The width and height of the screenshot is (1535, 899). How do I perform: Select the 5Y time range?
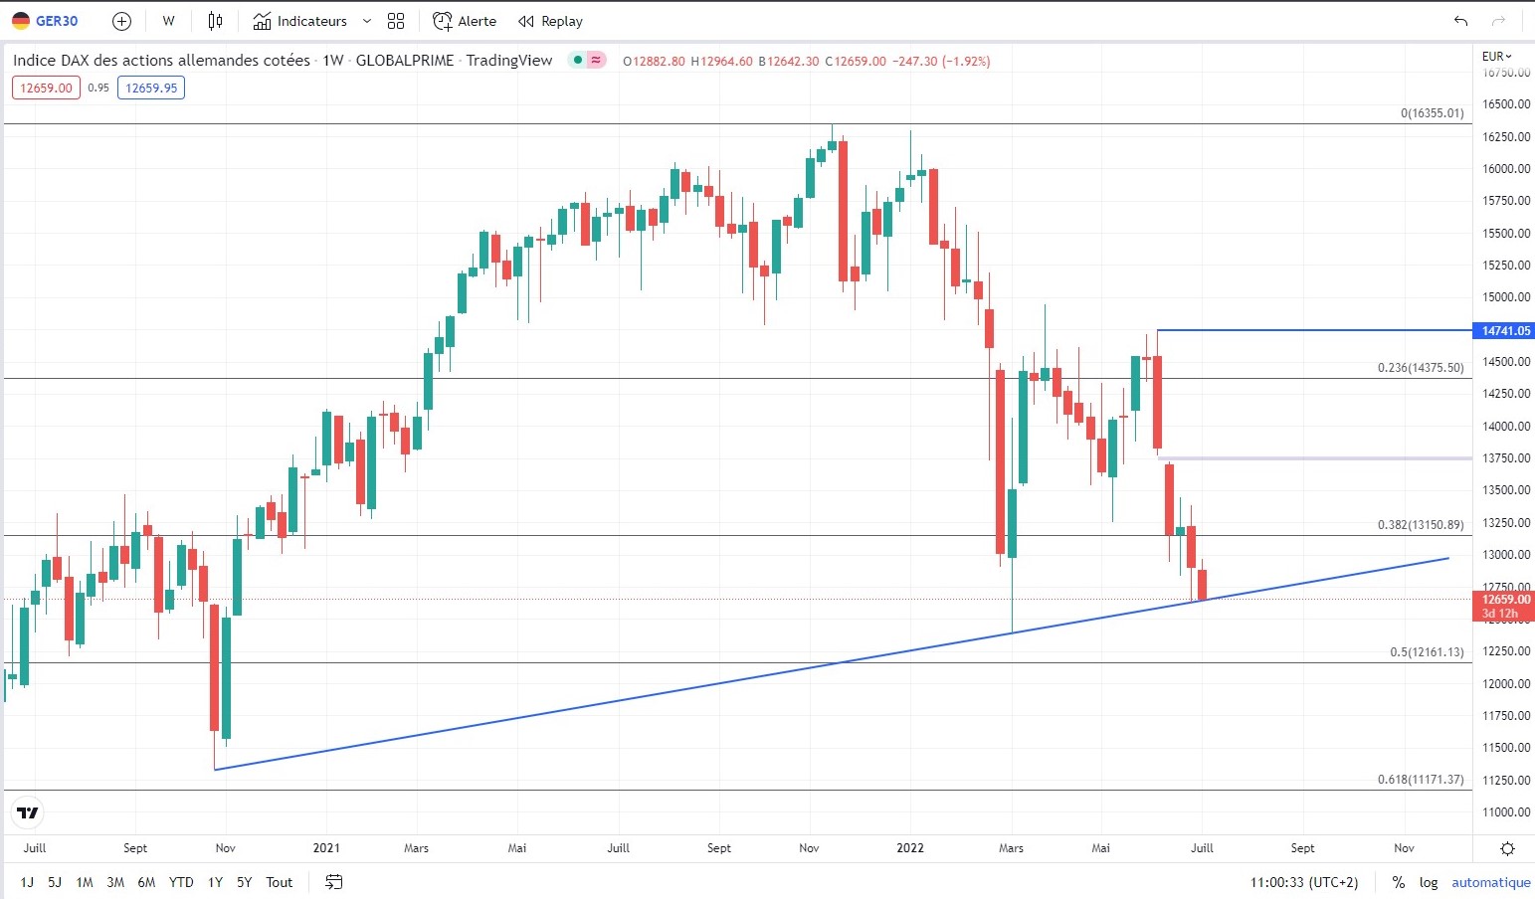(244, 882)
